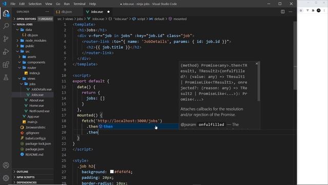This screenshot has height=185, width=328.
Task: Open the Edit menu
Action: [22, 4]
